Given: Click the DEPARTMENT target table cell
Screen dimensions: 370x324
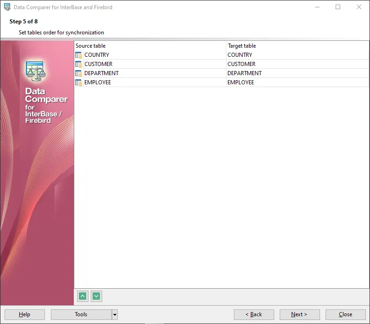Looking at the screenshot, I should coord(297,73).
